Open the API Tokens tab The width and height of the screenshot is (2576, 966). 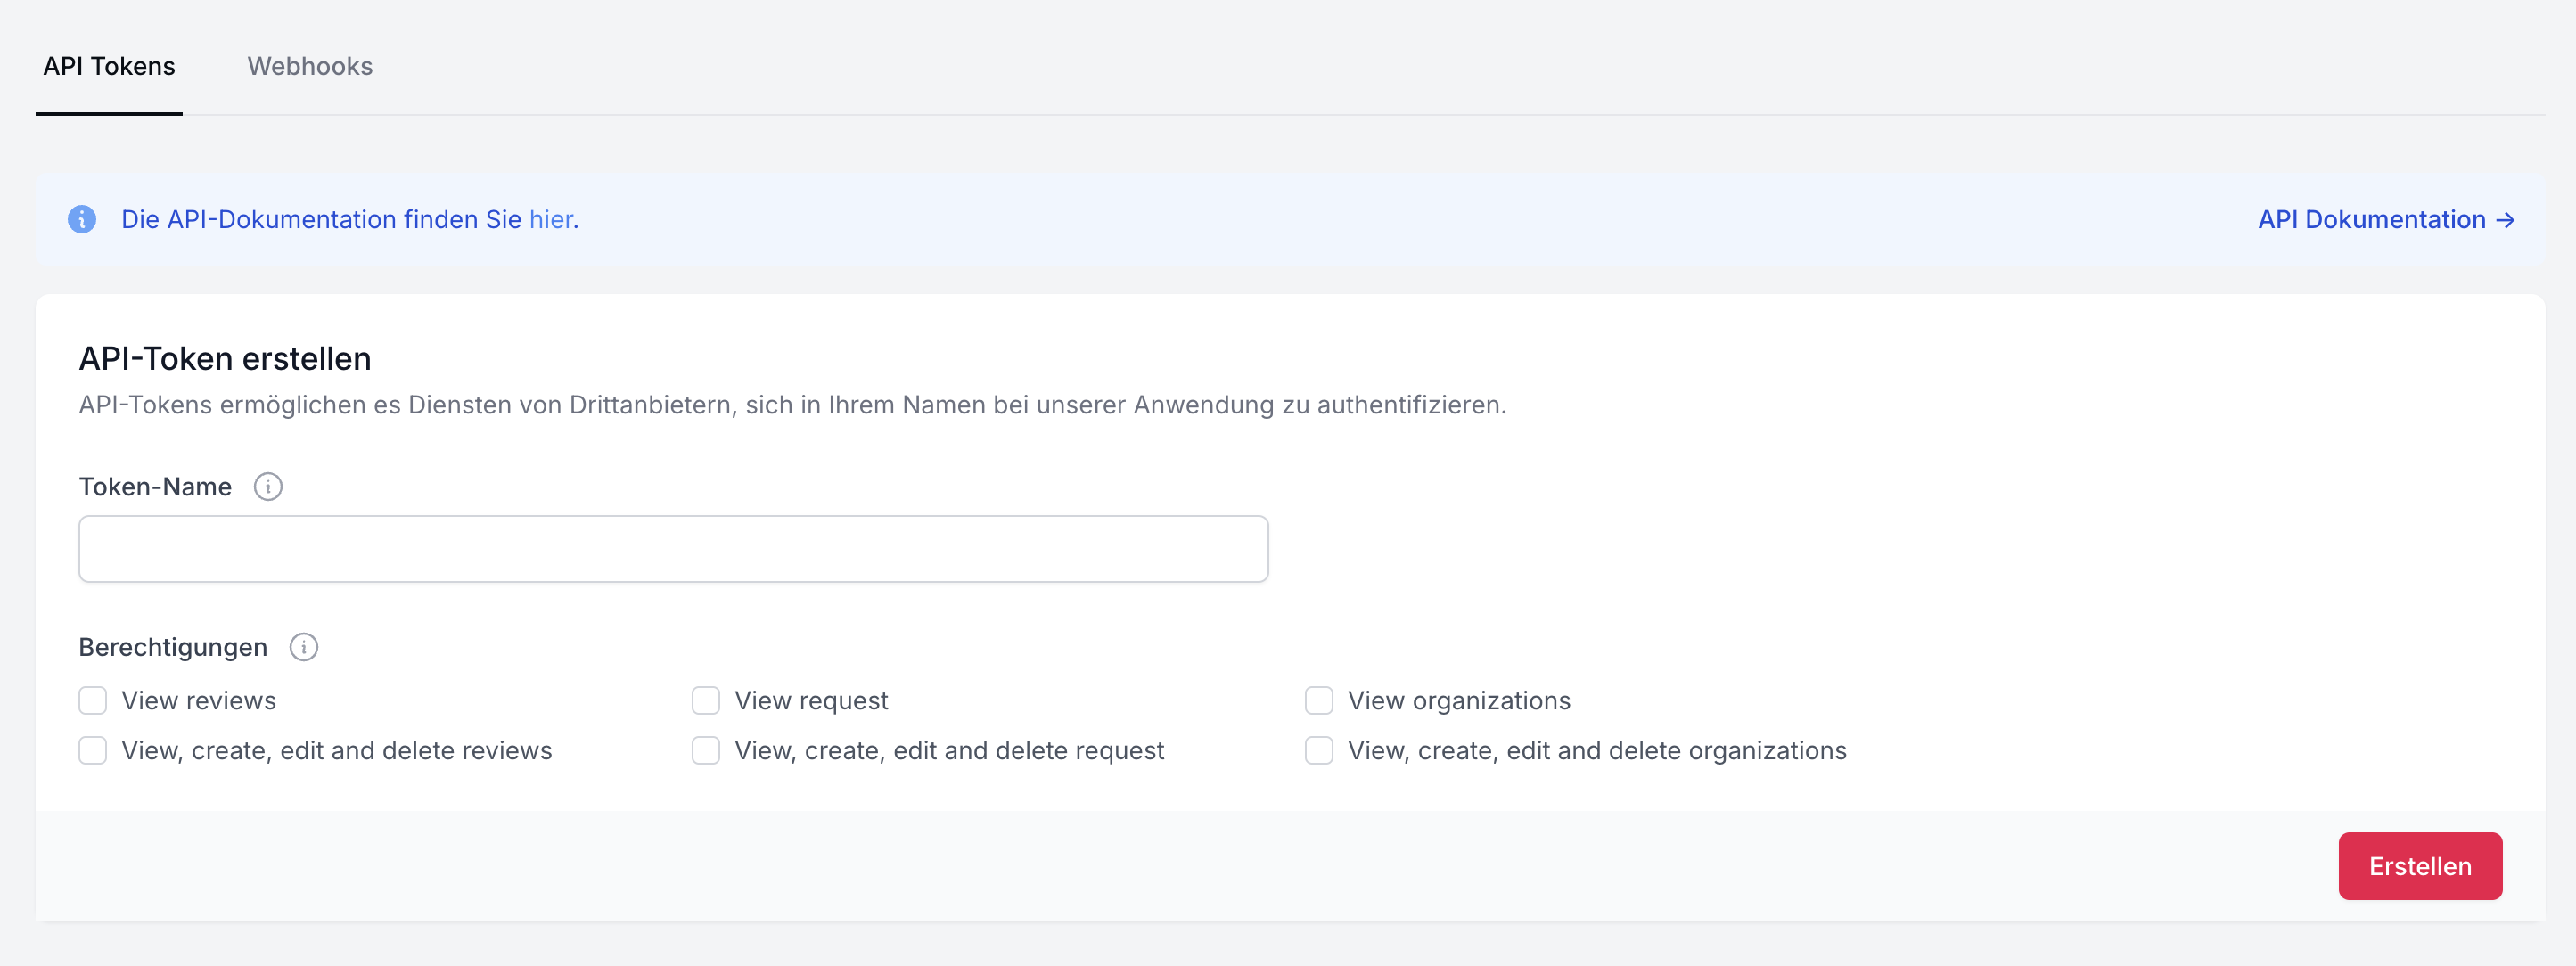coord(109,66)
